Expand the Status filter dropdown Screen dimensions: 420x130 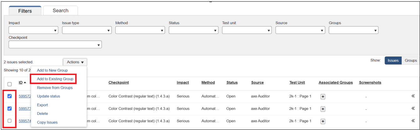(193, 30)
